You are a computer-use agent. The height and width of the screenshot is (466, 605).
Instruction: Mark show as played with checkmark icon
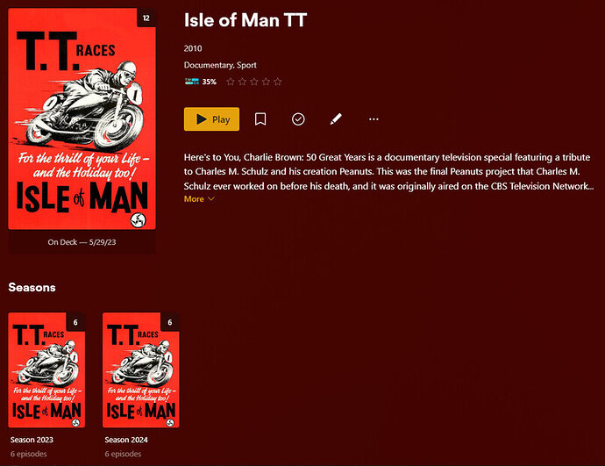coord(298,118)
